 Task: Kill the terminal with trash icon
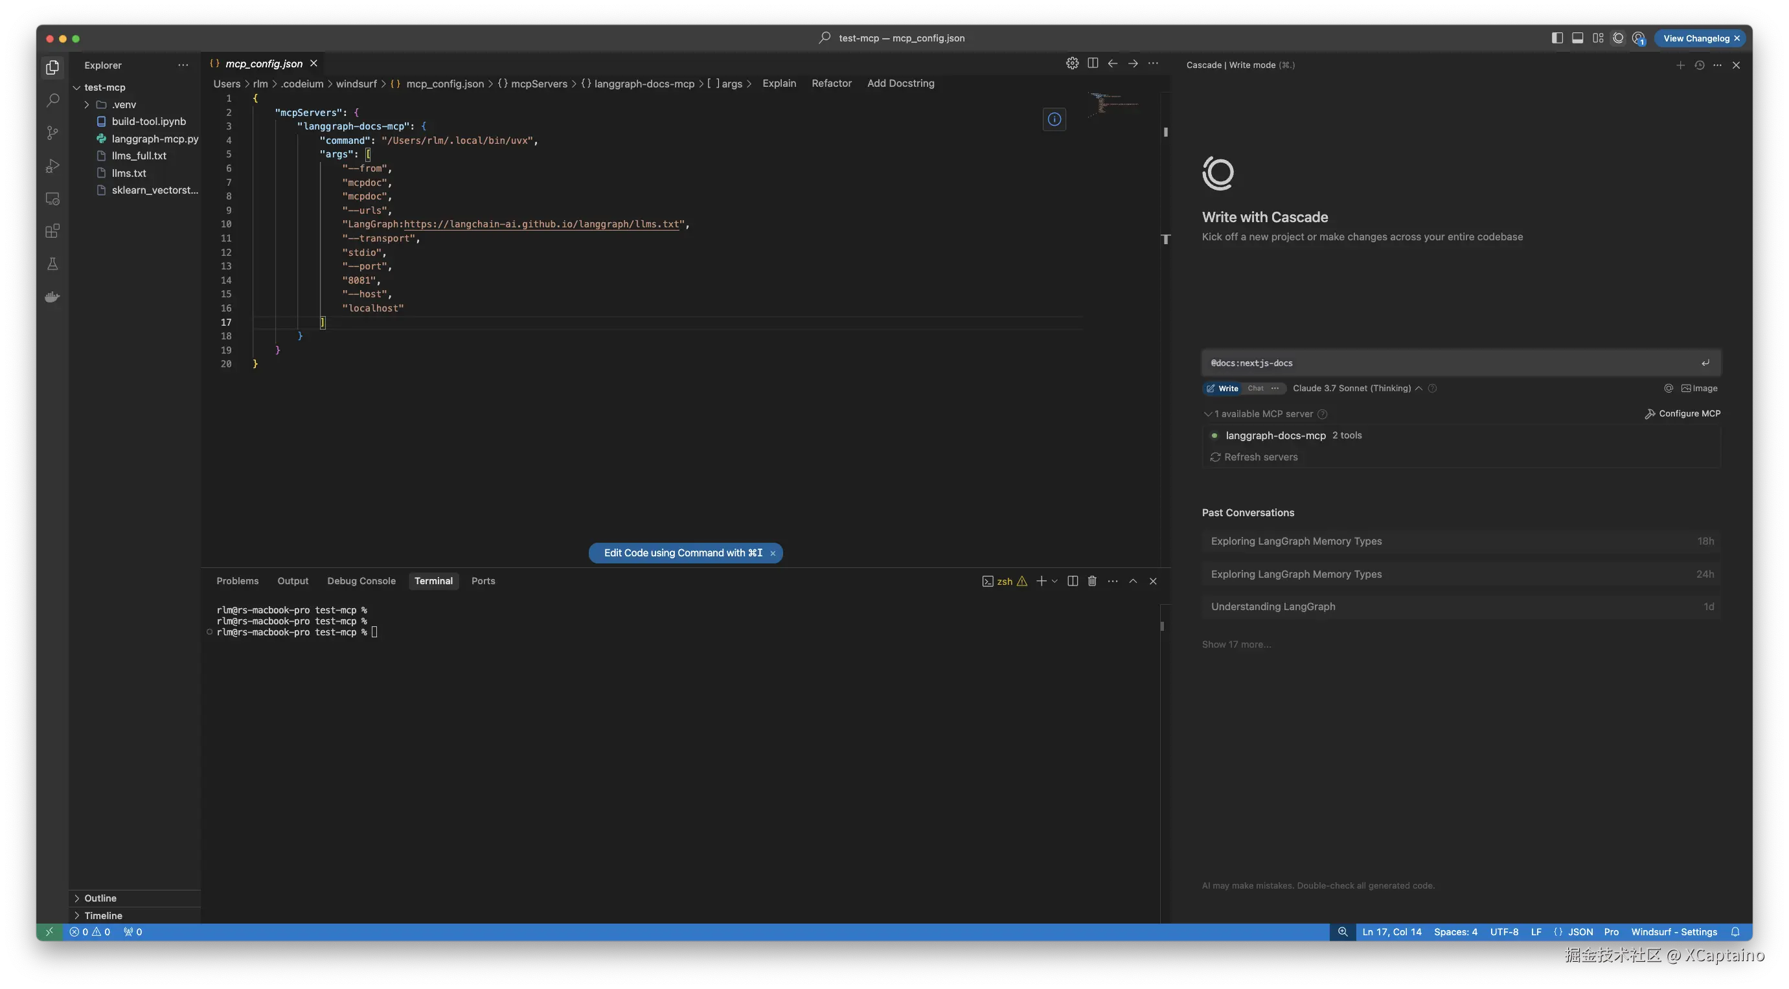1092,580
